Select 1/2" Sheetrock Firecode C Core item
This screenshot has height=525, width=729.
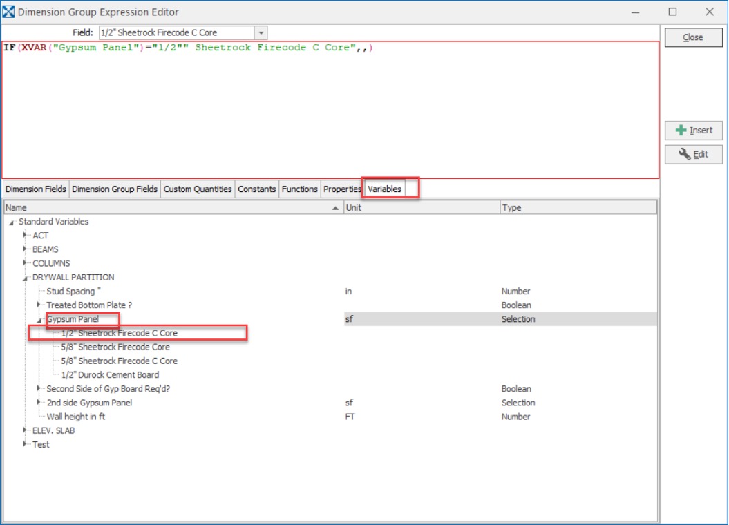[x=120, y=333]
